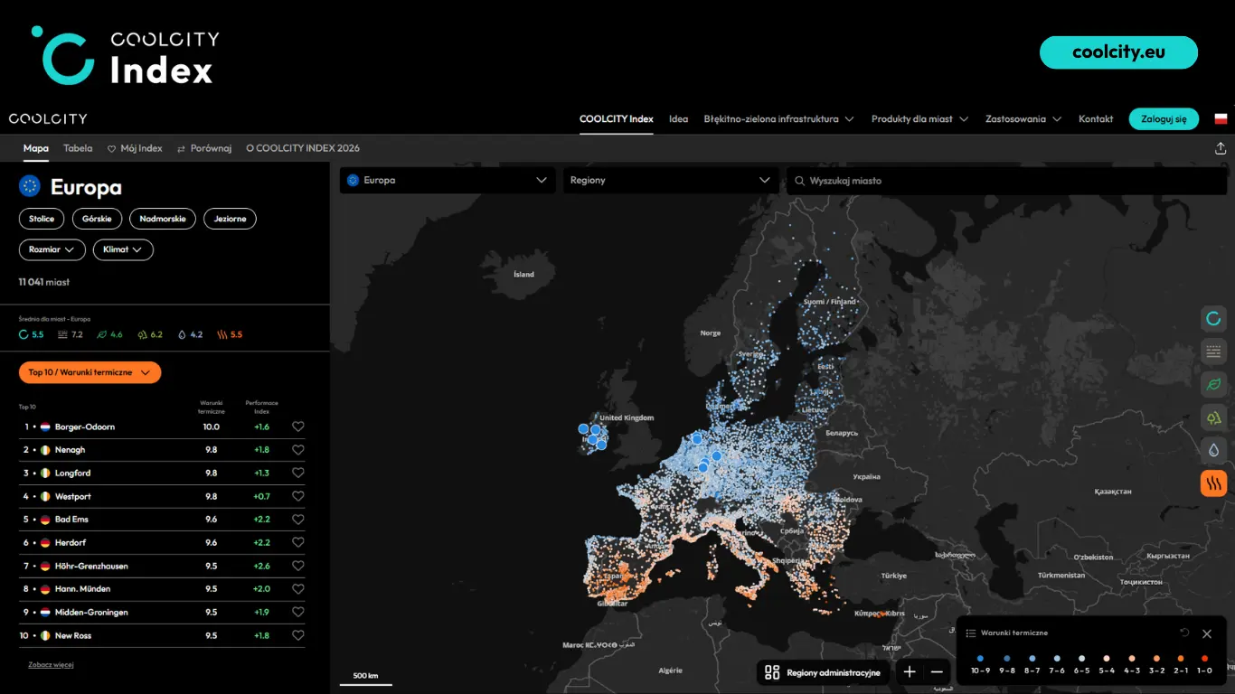This screenshot has width=1235, height=694.
Task: Click the Wyszukaj miasto search field
Action: (1006, 180)
